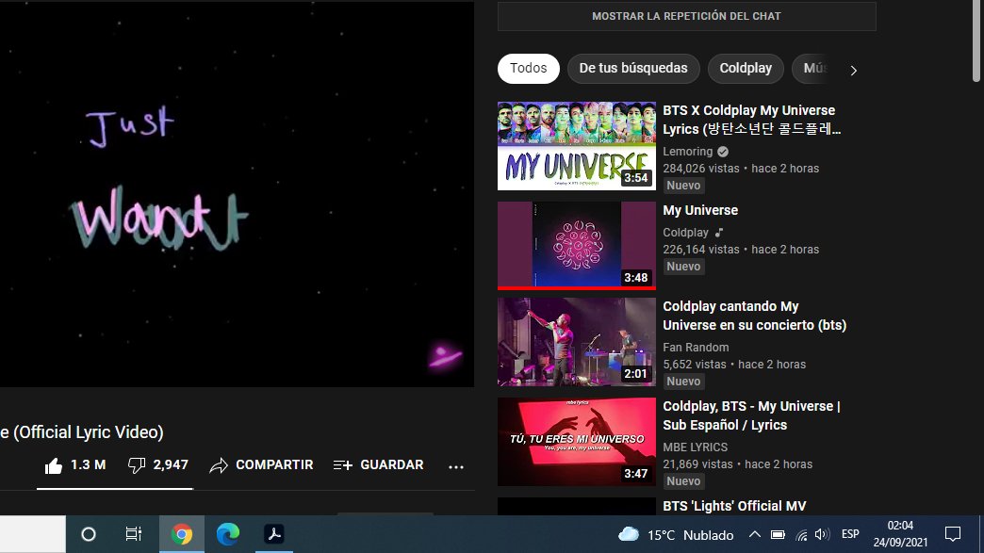
Task: Open Coldplay cantando My Universe concert thumbnail
Action: [x=577, y=342]
